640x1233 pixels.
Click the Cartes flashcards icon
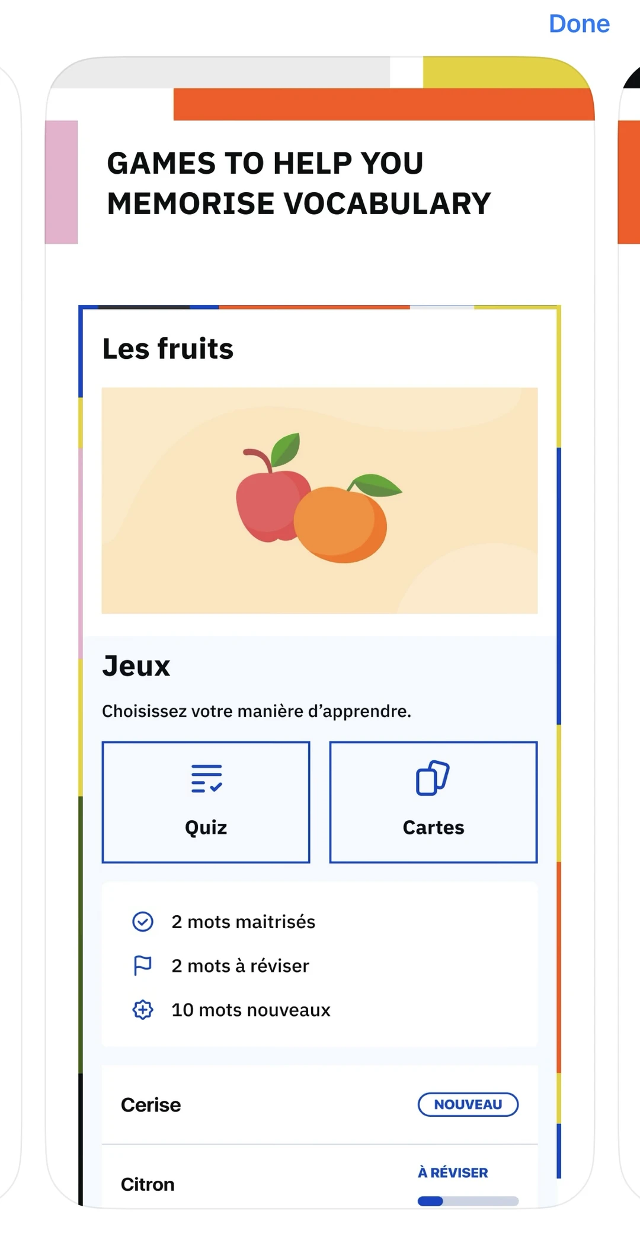[x=433, y=778]
